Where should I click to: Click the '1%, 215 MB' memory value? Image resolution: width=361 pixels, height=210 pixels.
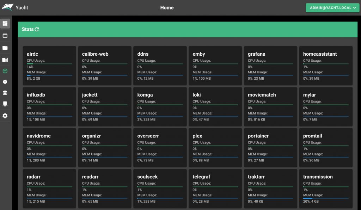coord(36,201)
